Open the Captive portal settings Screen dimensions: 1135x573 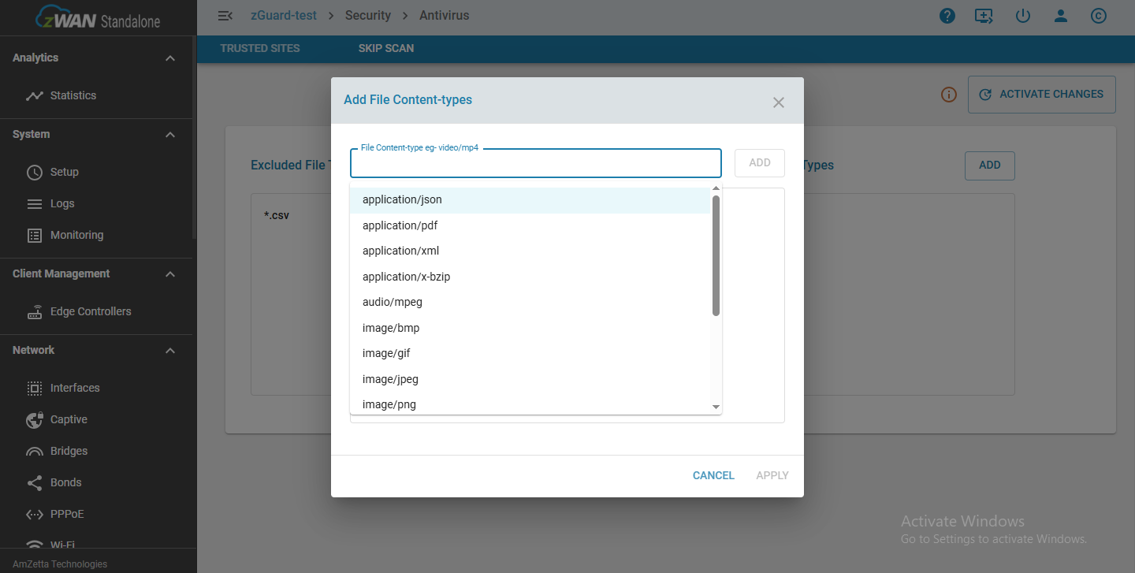click(68, 419)
